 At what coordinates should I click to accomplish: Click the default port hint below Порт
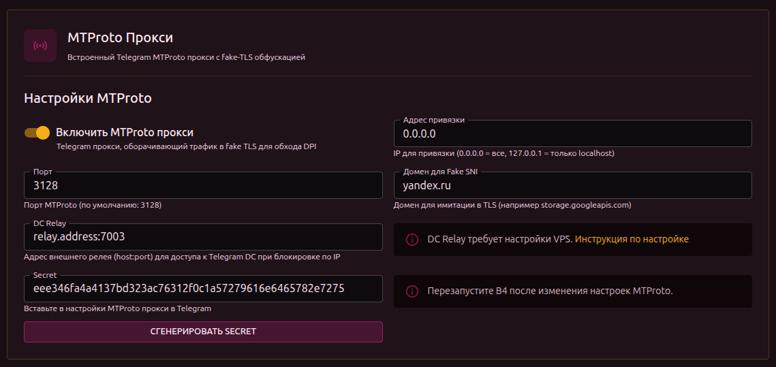[x=93, y=205]
